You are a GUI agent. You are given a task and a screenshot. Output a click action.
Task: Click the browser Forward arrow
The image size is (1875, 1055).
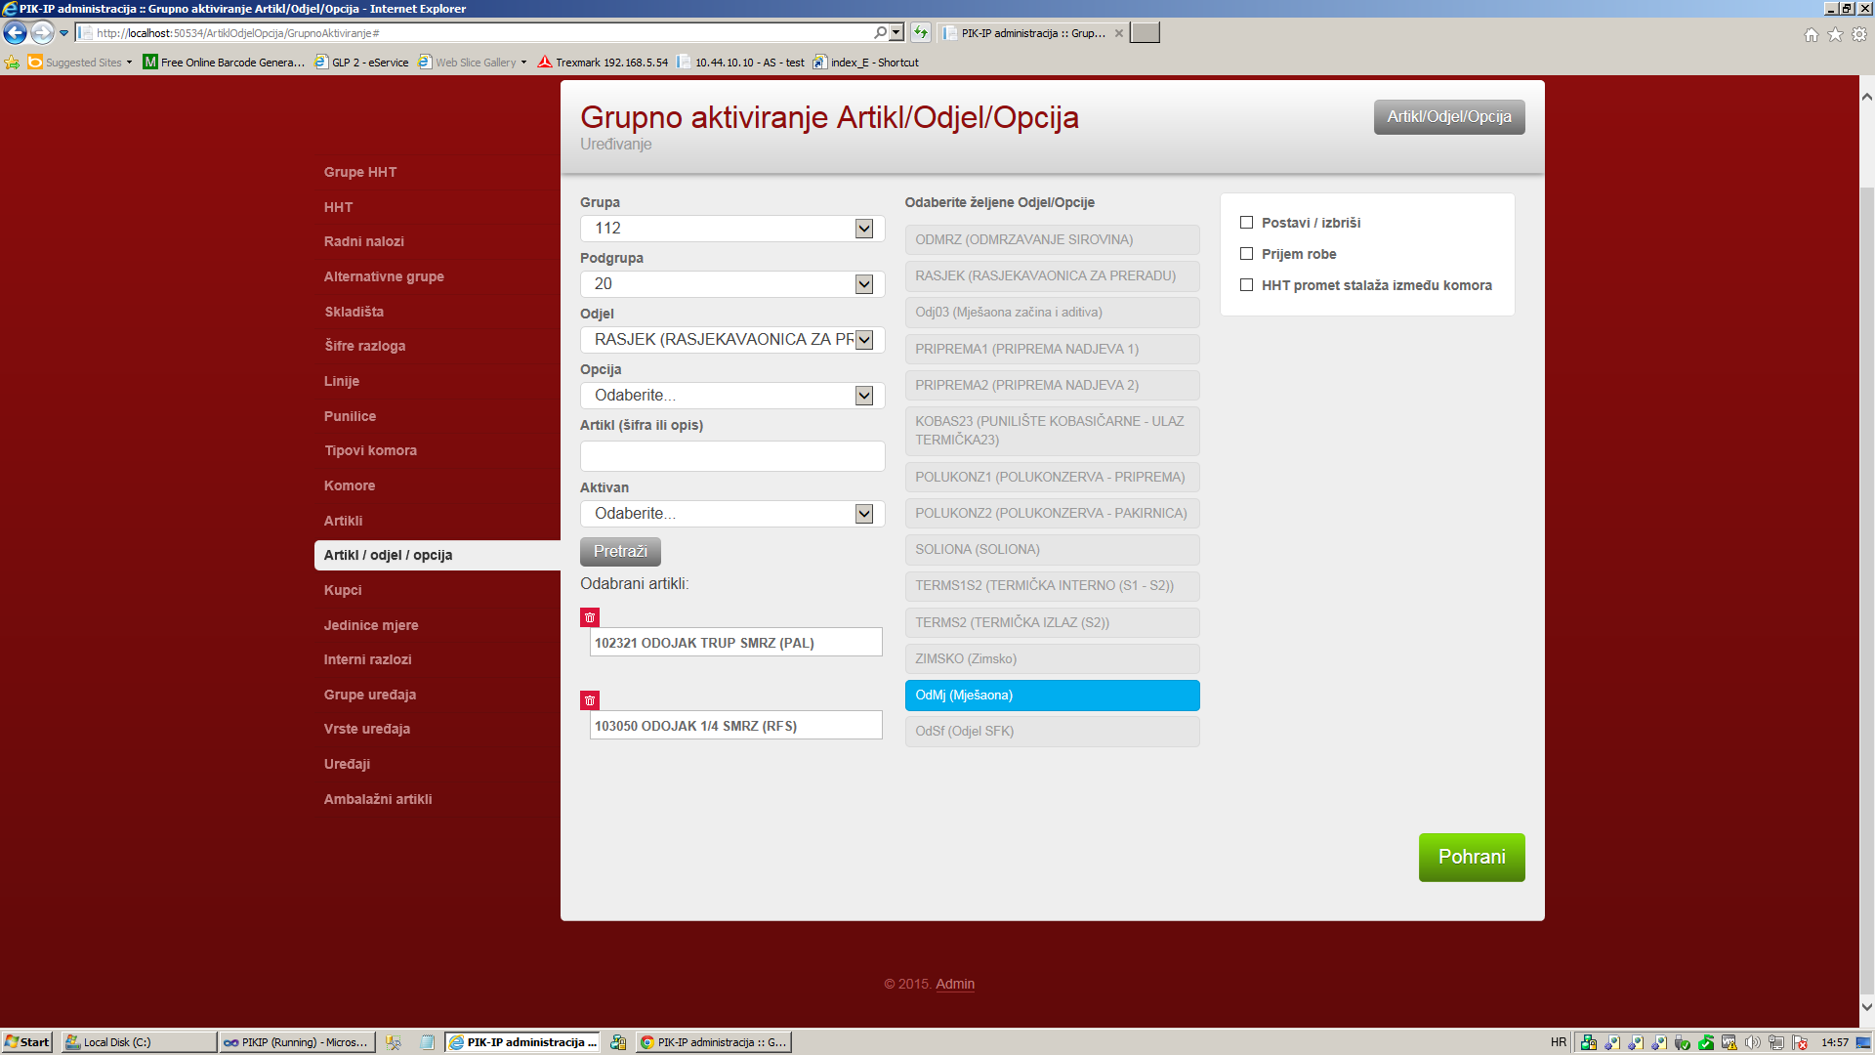42,33
